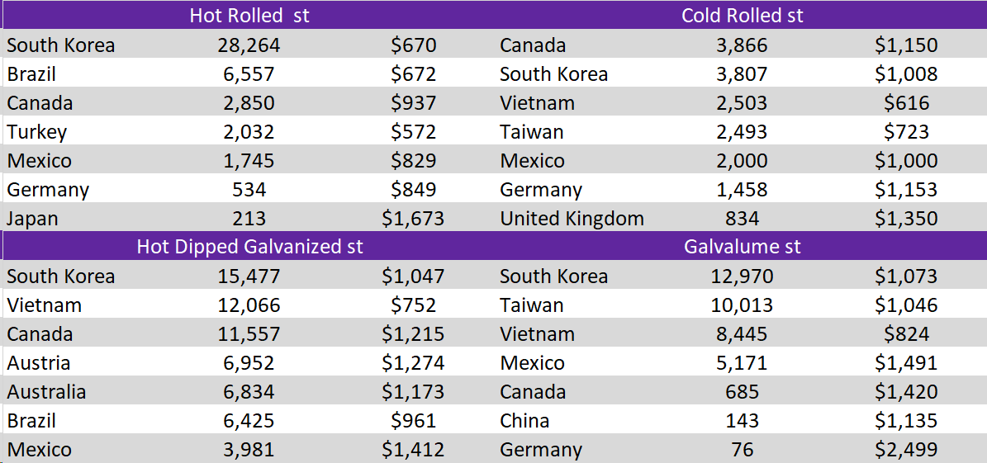Select the $572 price cell
This screenshot has width=987, height=463.
coord(413,132)
